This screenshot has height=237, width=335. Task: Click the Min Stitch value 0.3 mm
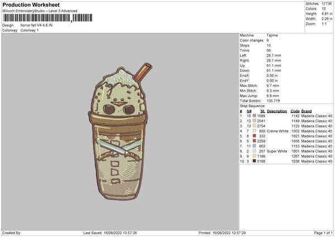[x=272, y=91]
